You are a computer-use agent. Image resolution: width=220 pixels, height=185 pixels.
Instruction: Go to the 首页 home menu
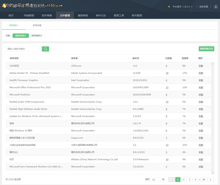11,15
